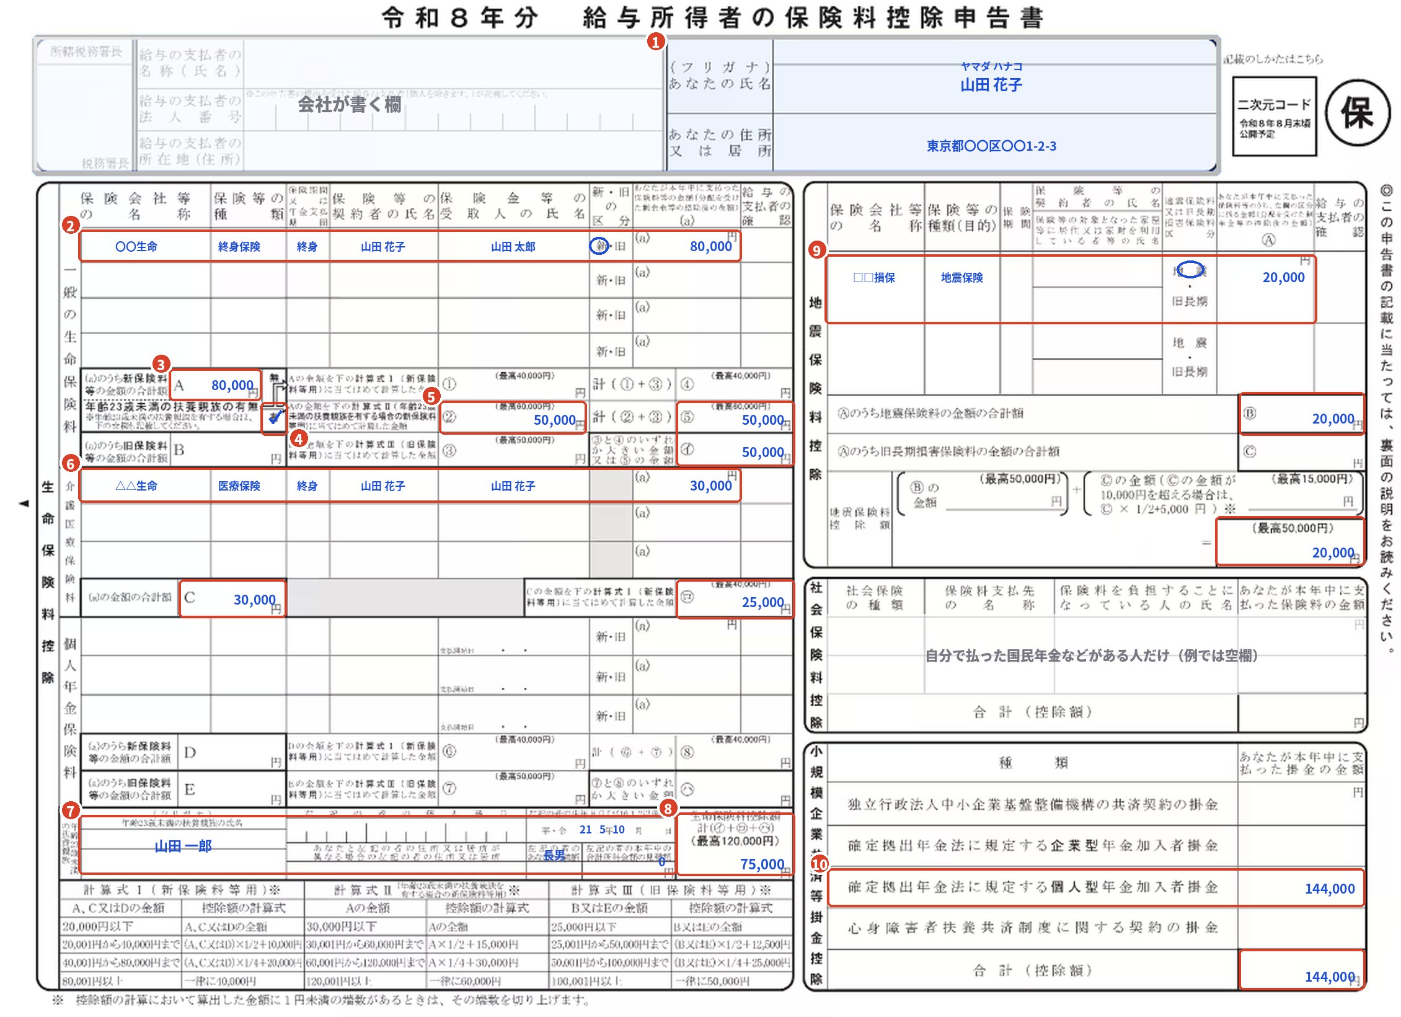Click the 計算式Ⅱ table header
This screenshot has height=1017, width=1401.
[x=426, y=890]
